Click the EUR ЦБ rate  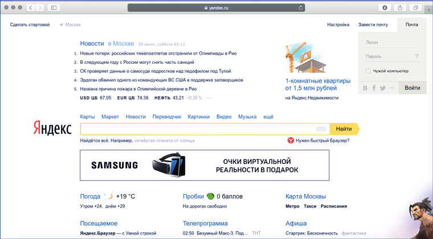(133, 97)
